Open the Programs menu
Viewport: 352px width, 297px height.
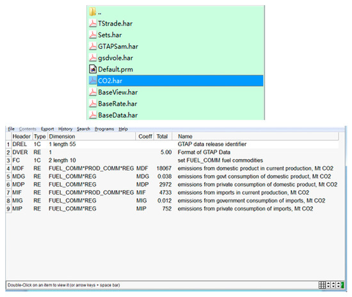(x=104, y=129)
